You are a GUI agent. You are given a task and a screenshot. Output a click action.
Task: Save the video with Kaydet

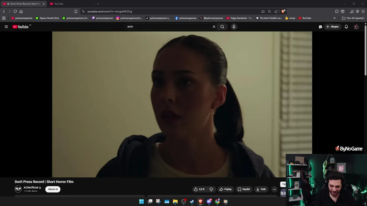pos(244,189)
